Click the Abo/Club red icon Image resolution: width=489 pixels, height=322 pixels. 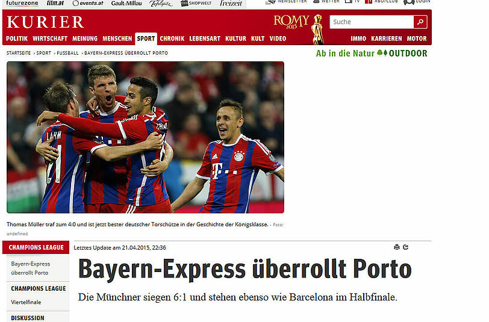point(369,2)
